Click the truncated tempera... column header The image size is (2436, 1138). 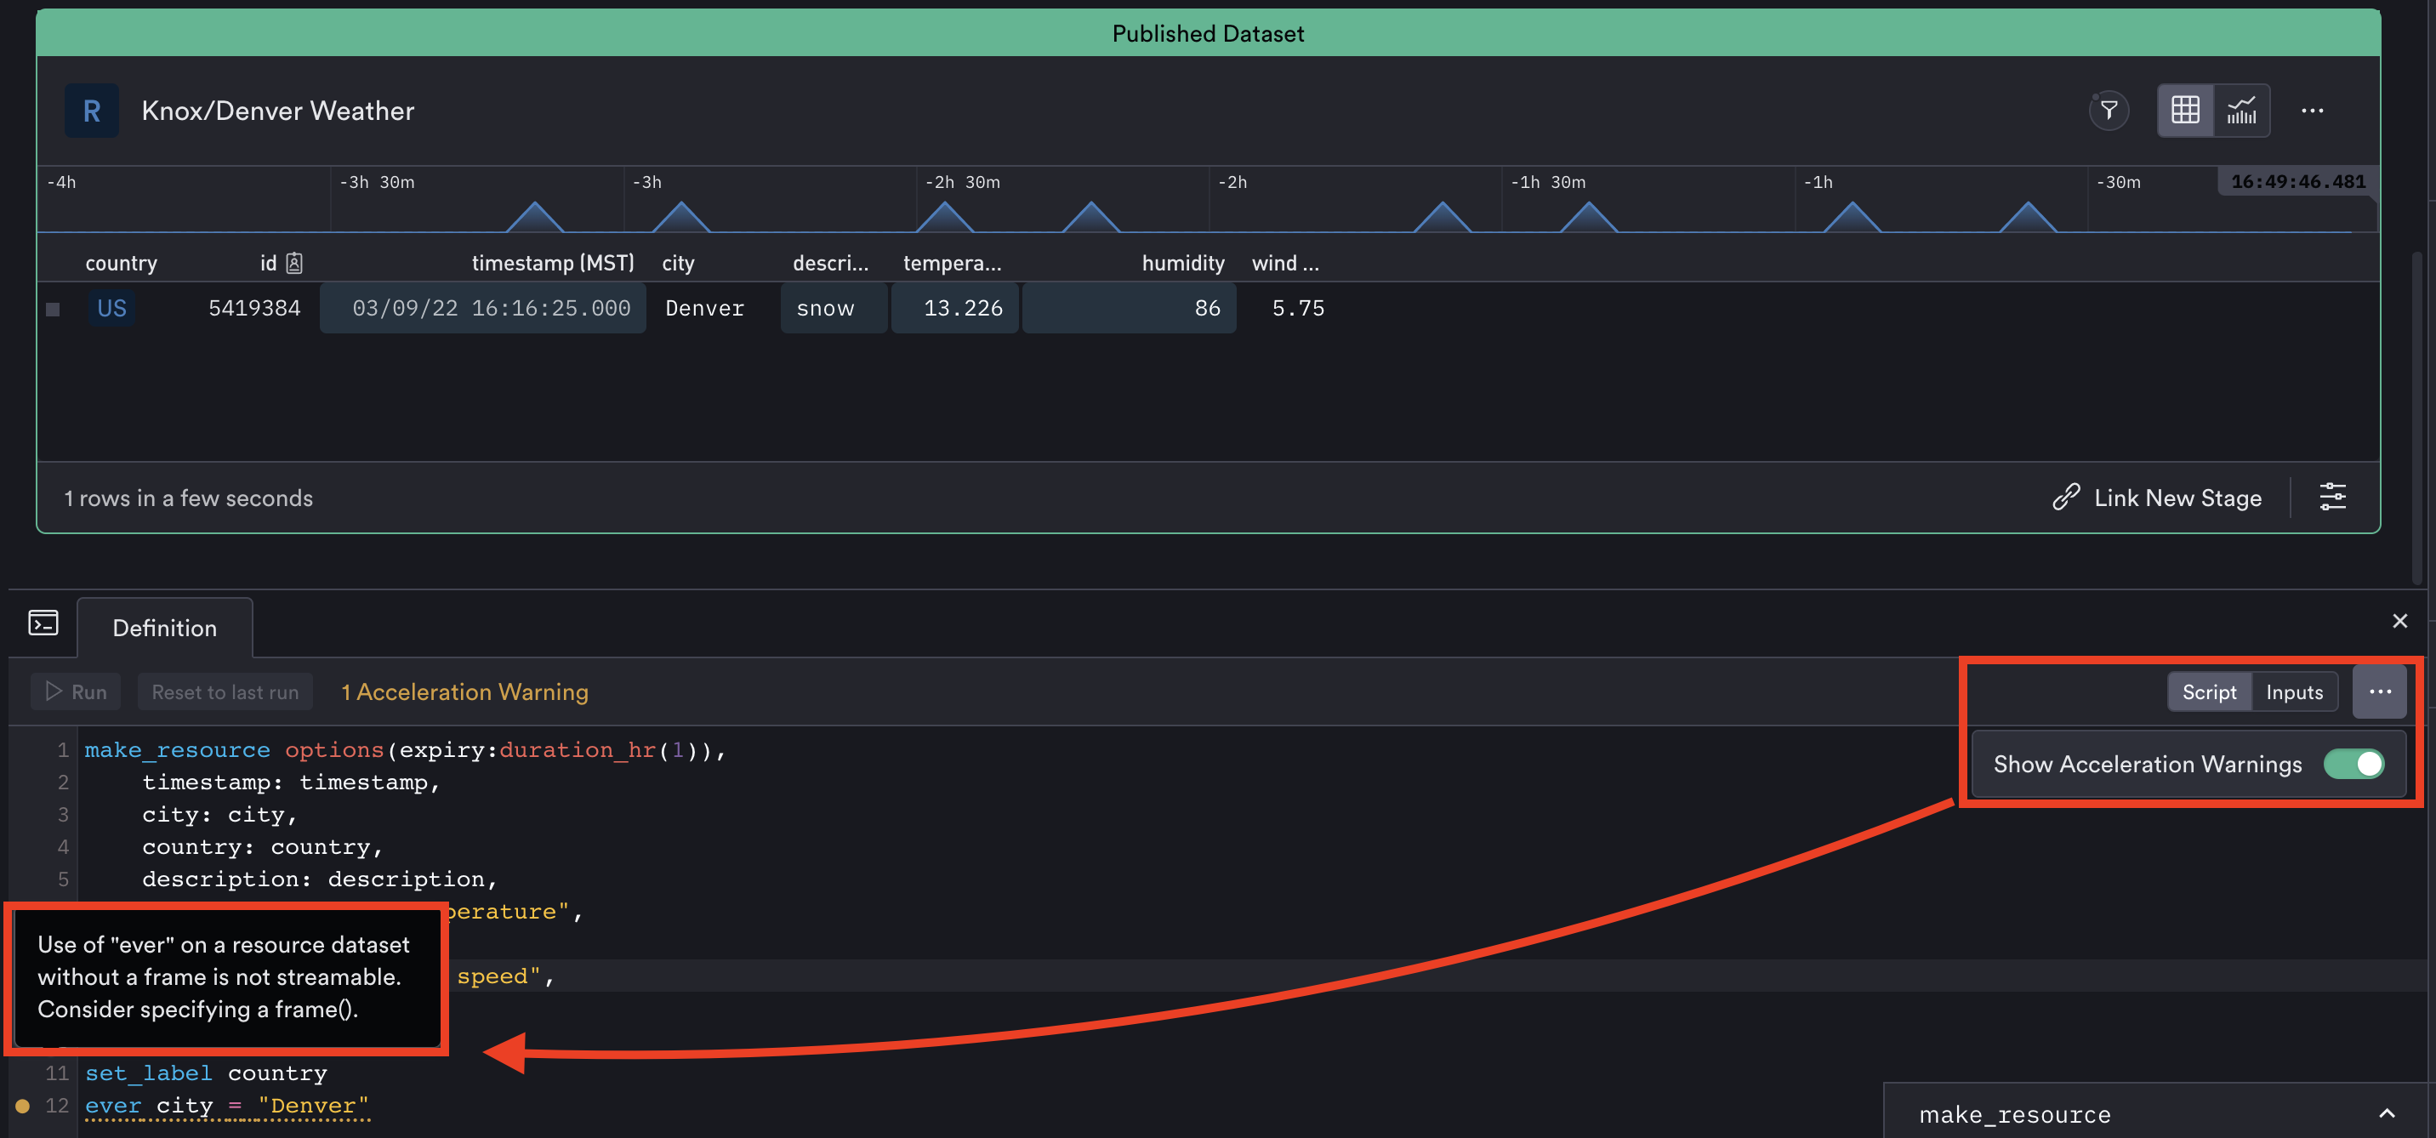point(951,263)
